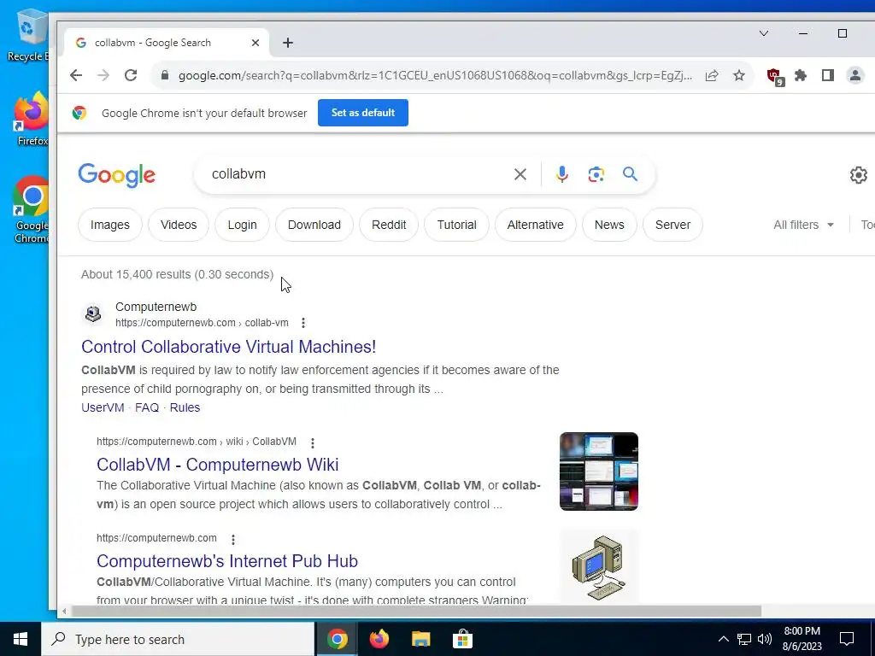Open options for the computernewb.com collab-vm result
This screenshot has height=656, width=875.
[303, 323]
